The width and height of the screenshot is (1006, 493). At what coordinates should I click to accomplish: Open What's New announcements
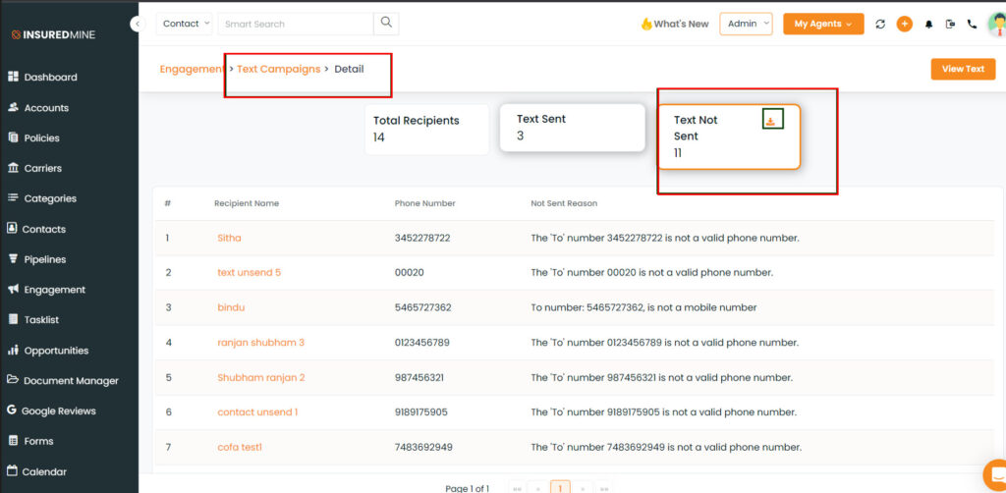pos(675,24)
